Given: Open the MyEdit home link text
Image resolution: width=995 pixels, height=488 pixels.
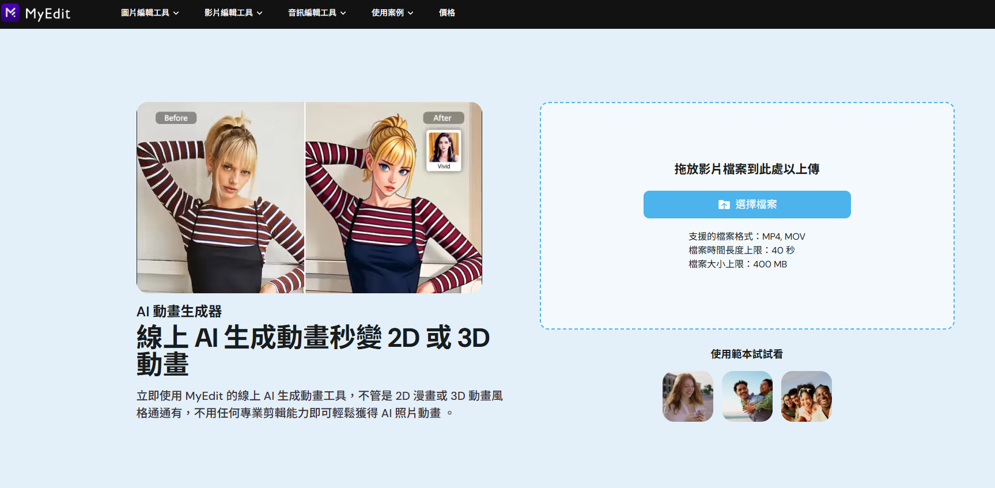Looking at the screenshot, I should pos(48,13).
